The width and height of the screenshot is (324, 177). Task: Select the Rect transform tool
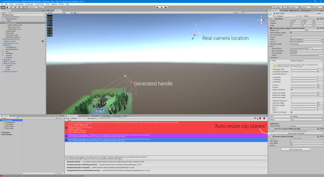(20, 7)
